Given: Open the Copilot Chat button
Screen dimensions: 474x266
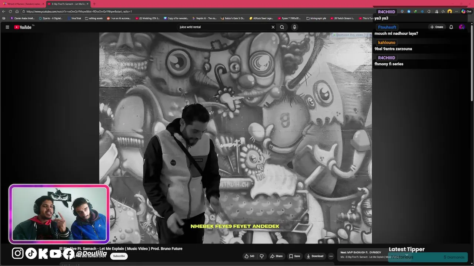Looking at the screenshot, I should [466, 11].
